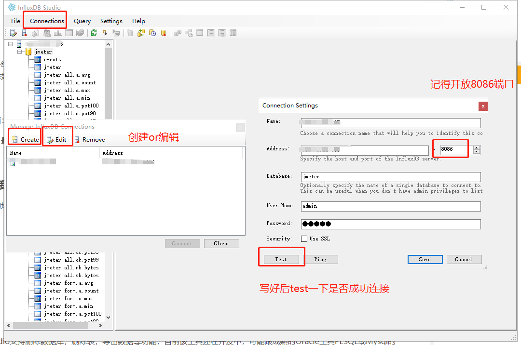Click the stopwatch icon on the toolbar

pyautogui.click(x=35, y=32)
